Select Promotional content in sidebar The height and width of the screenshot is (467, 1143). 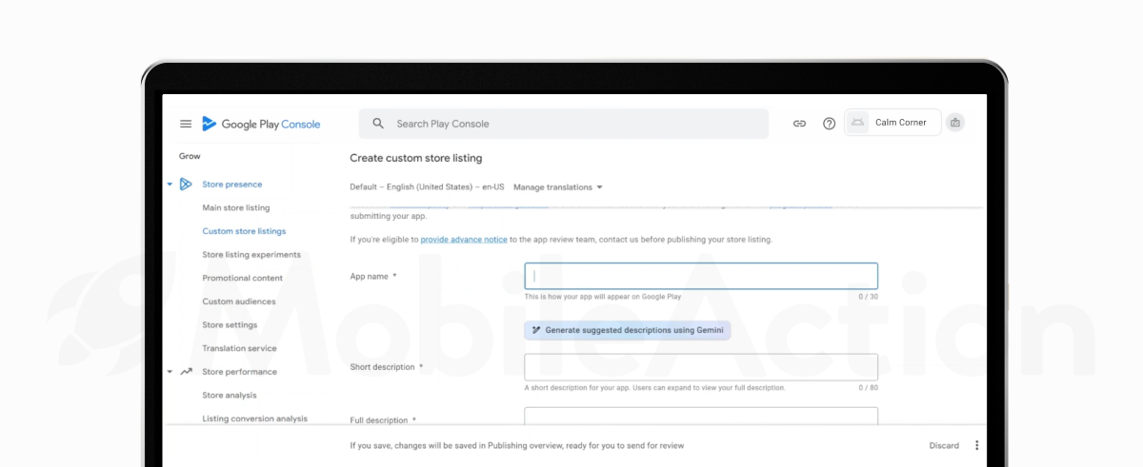242,278
